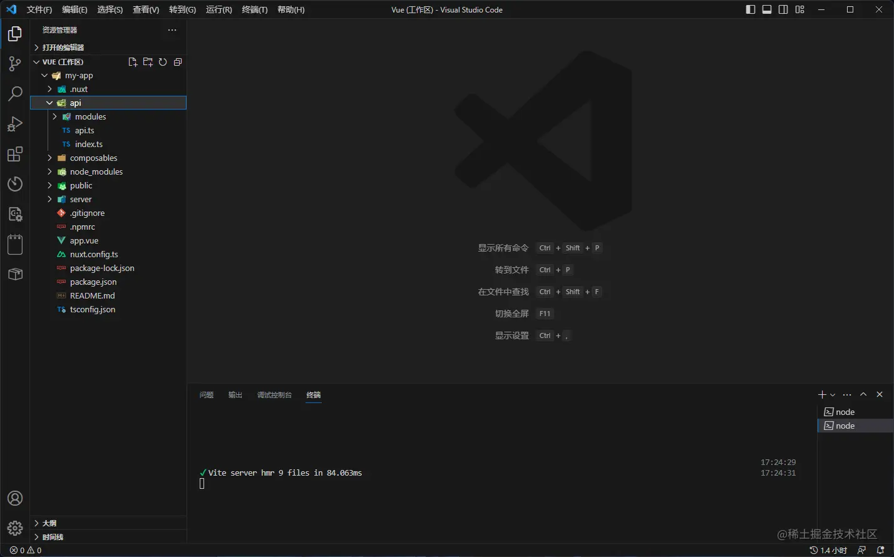Expand the Open Editors section (打开的编辑器)
This screenshot has width=894, height=557.
109,48
